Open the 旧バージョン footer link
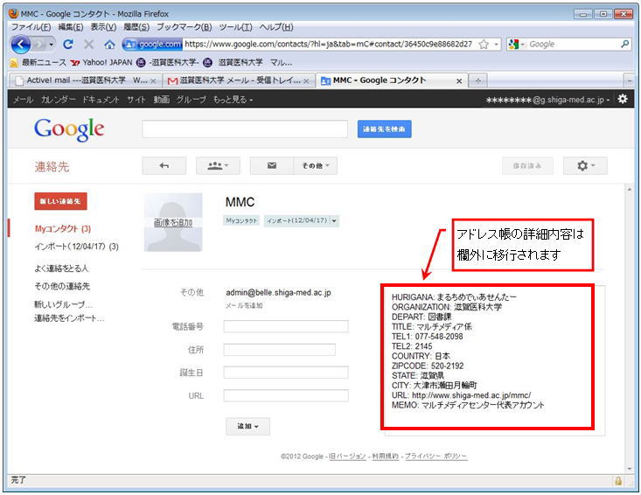641x495 pixels. [347, 457]
